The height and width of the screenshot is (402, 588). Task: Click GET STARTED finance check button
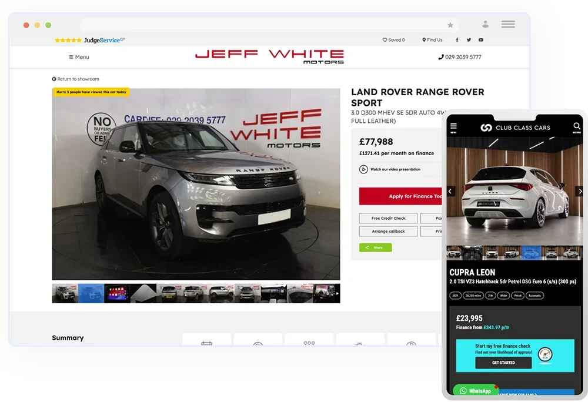[503, 363]
